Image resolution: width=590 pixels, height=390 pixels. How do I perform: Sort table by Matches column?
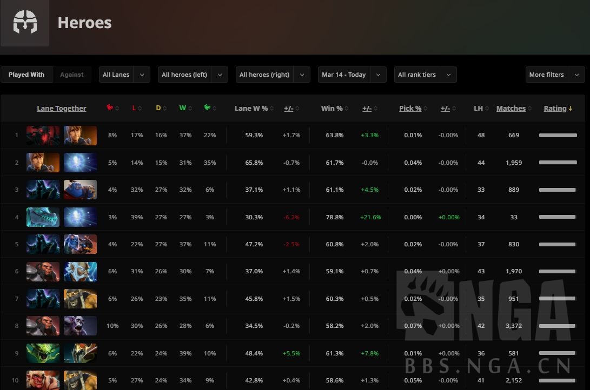511,109
